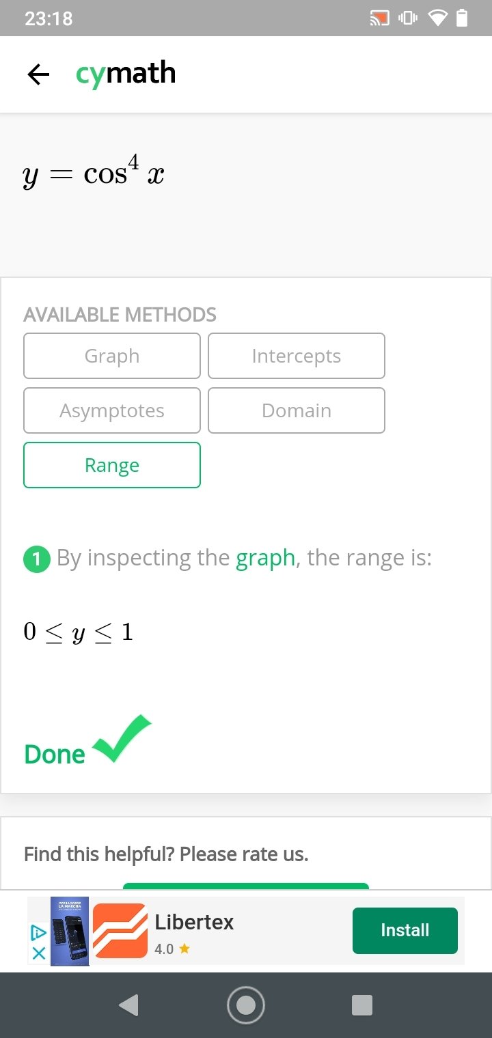Install the Libertex app

(405, 930)
